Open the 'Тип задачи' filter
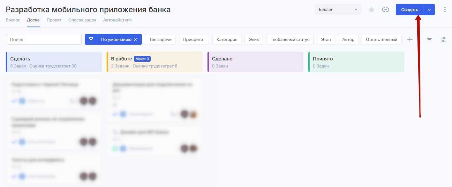Viewport: 452px width, 187px height. 160,39
